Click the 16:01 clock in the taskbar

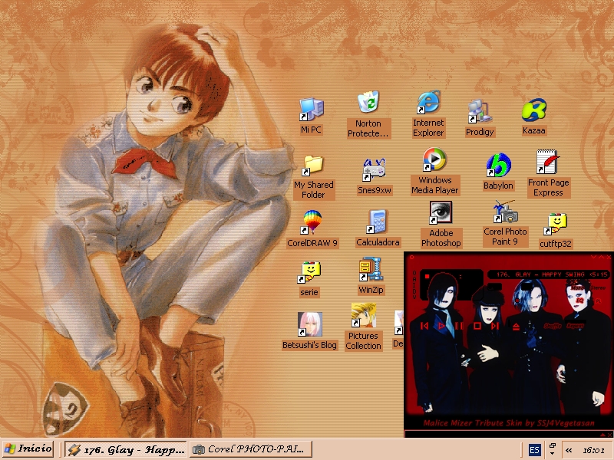(x=593, y=450)
